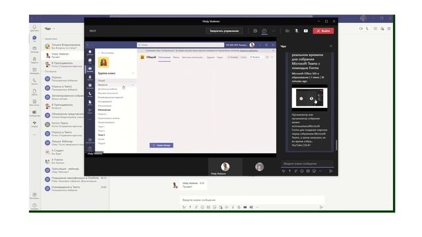422x237 pixels.
Task: Open emoji picker in main chat compose bar
Action: point(202,207)
